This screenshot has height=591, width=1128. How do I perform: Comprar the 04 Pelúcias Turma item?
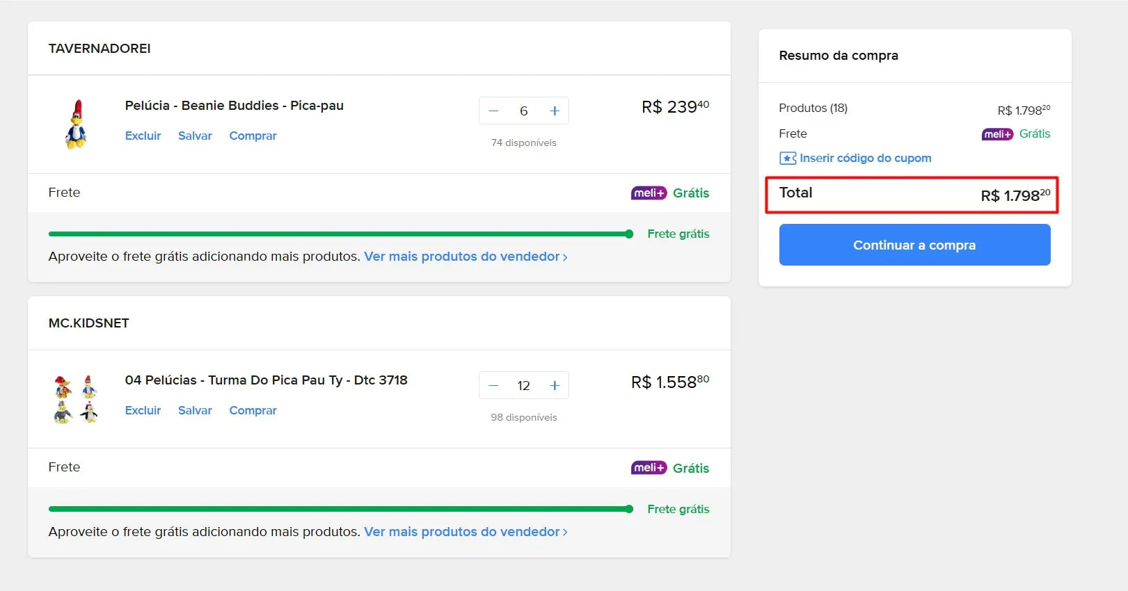(x=253, y=410)
